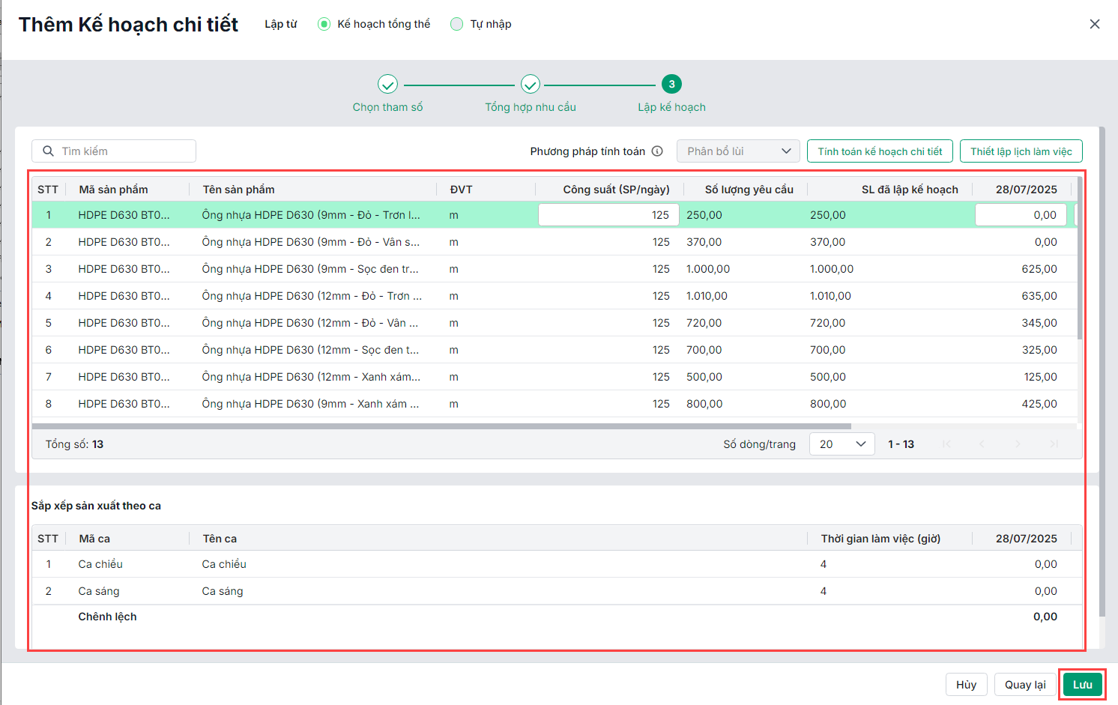Click the Hủy cancel button
Screen dimensions: 1118x705
pyautogui.click(x=966, y=685)
